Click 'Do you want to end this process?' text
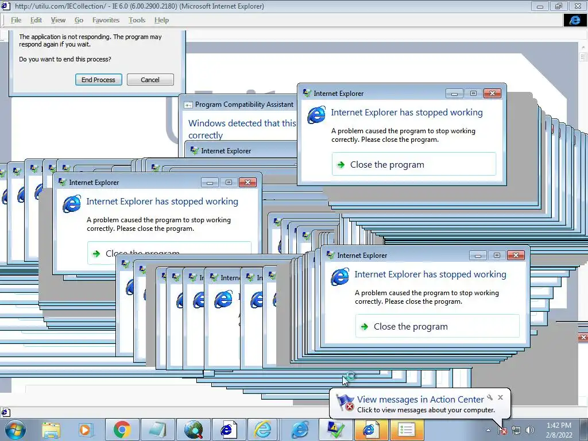The height and width of the screenshot is (441, 588). point(65,59)
